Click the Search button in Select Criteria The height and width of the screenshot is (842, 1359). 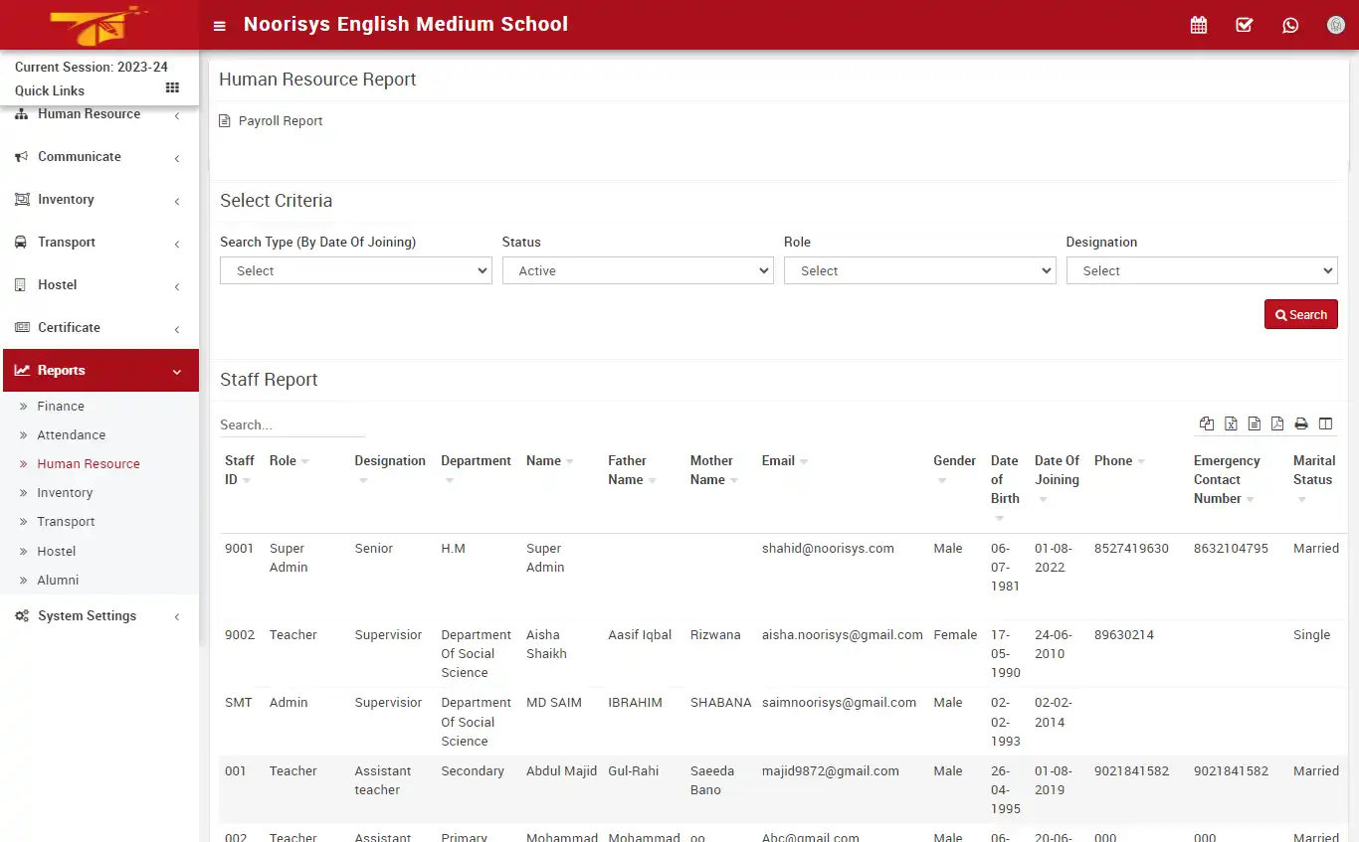coord(1300,313)
